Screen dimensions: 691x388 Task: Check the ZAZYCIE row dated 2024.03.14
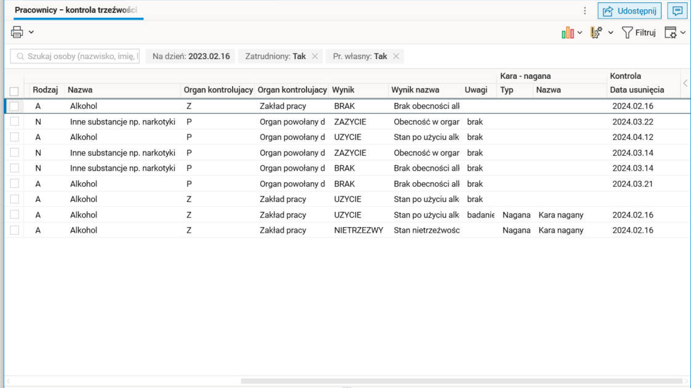(14, 153)
